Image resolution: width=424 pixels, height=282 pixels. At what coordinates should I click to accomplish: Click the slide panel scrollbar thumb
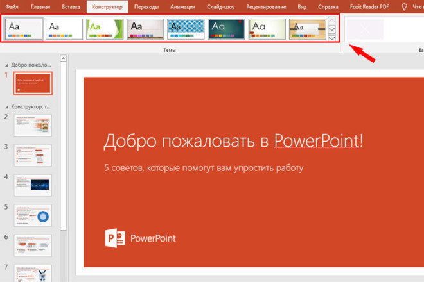tap(63, 145)
